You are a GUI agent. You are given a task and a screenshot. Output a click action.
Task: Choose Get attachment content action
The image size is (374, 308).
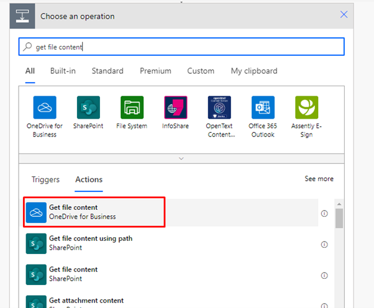pos(171,301)
